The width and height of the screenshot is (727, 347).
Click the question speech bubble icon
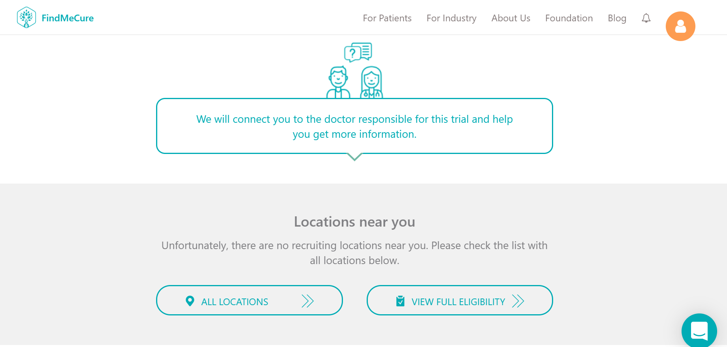click(x=358, y=52)
